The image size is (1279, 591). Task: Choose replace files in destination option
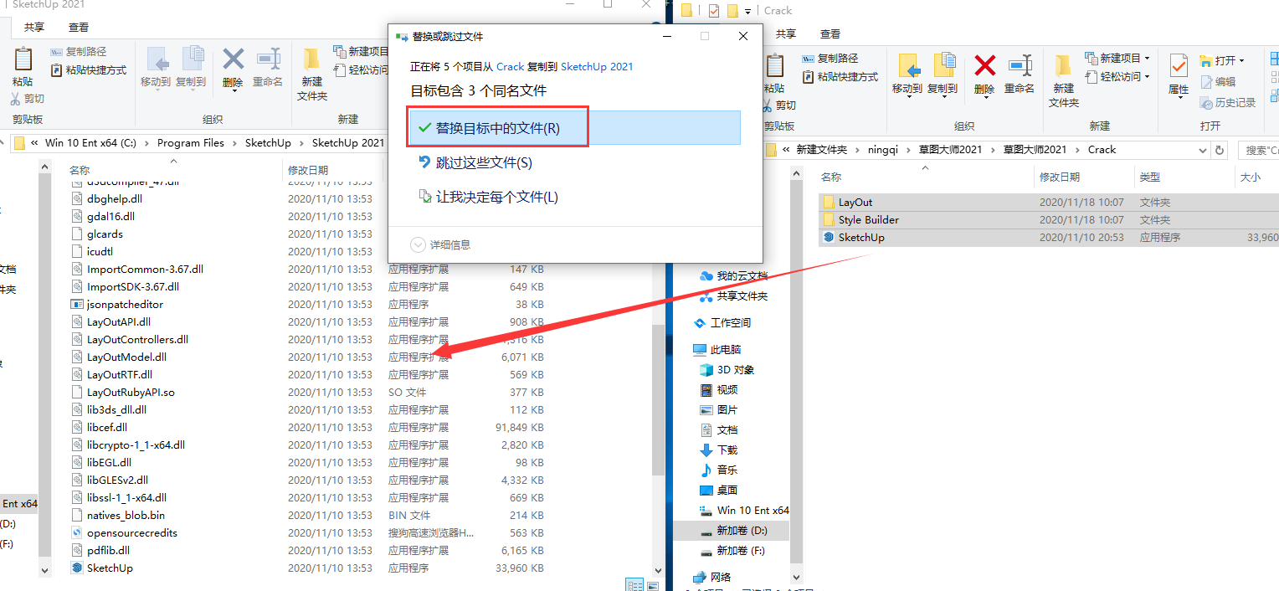tap(575, 127)
